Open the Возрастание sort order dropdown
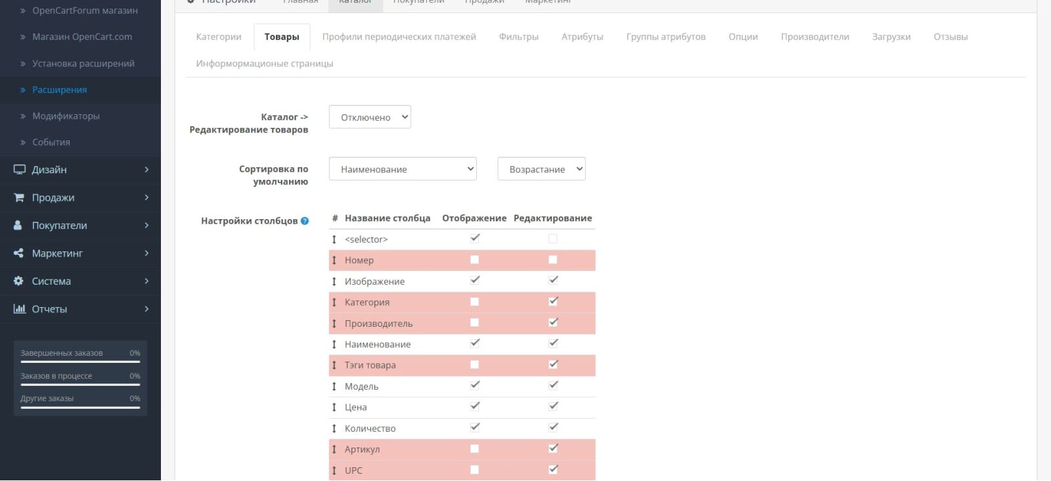 541,169
